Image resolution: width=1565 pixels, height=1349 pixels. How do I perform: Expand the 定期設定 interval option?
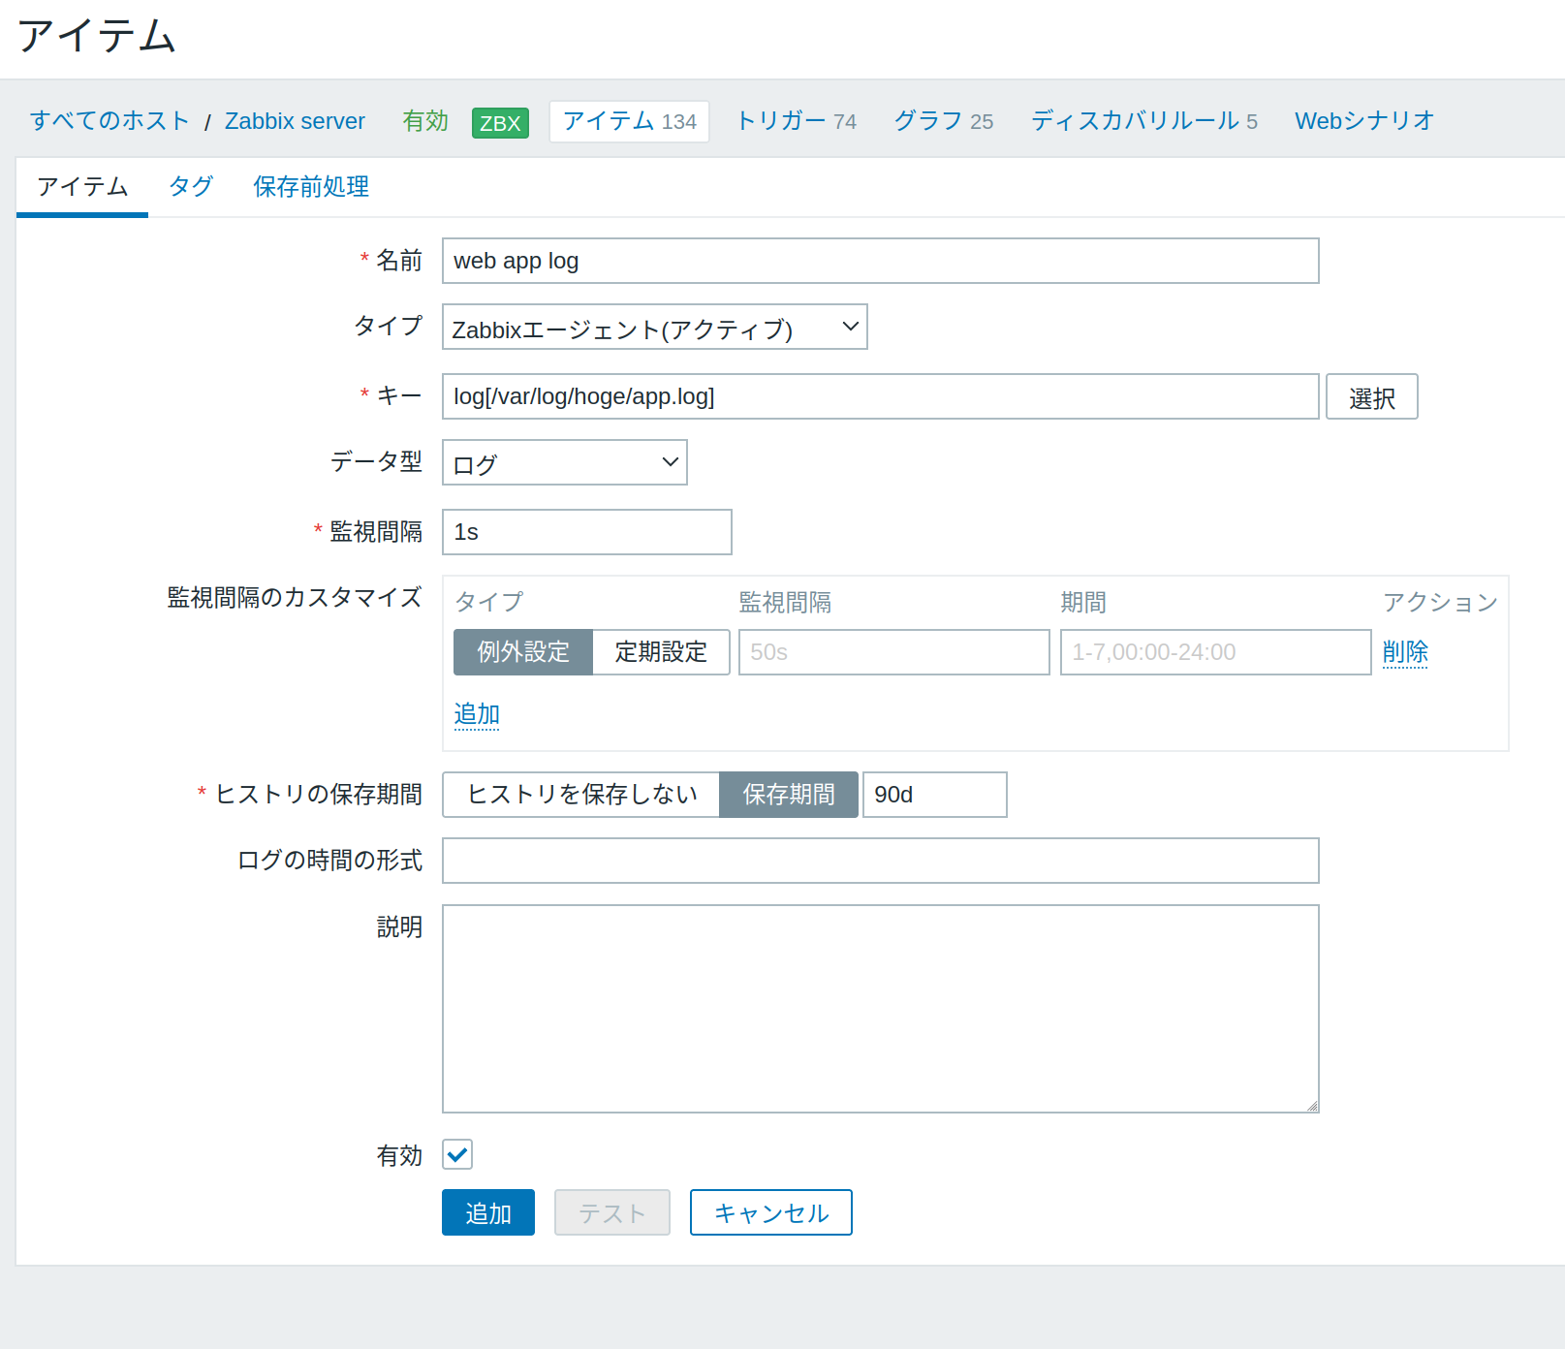pos(660,652)
